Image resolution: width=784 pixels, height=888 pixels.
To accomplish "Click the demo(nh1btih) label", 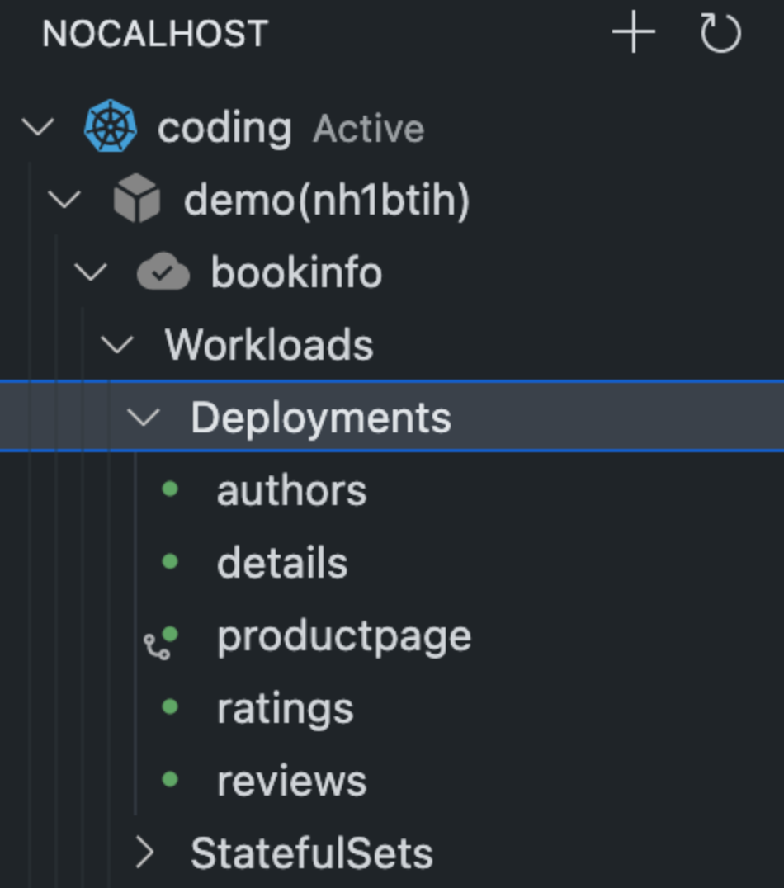I will (326, 200).
